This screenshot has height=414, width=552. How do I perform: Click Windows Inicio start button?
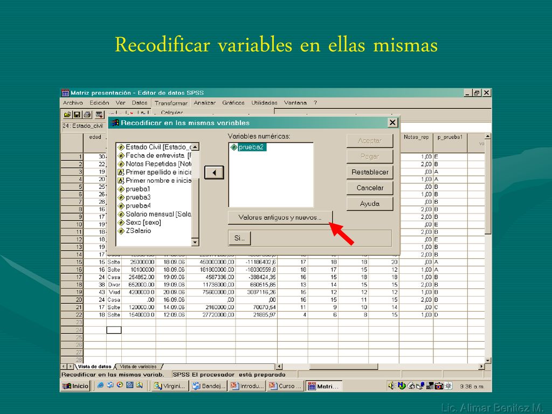click(x=75, y=386)
